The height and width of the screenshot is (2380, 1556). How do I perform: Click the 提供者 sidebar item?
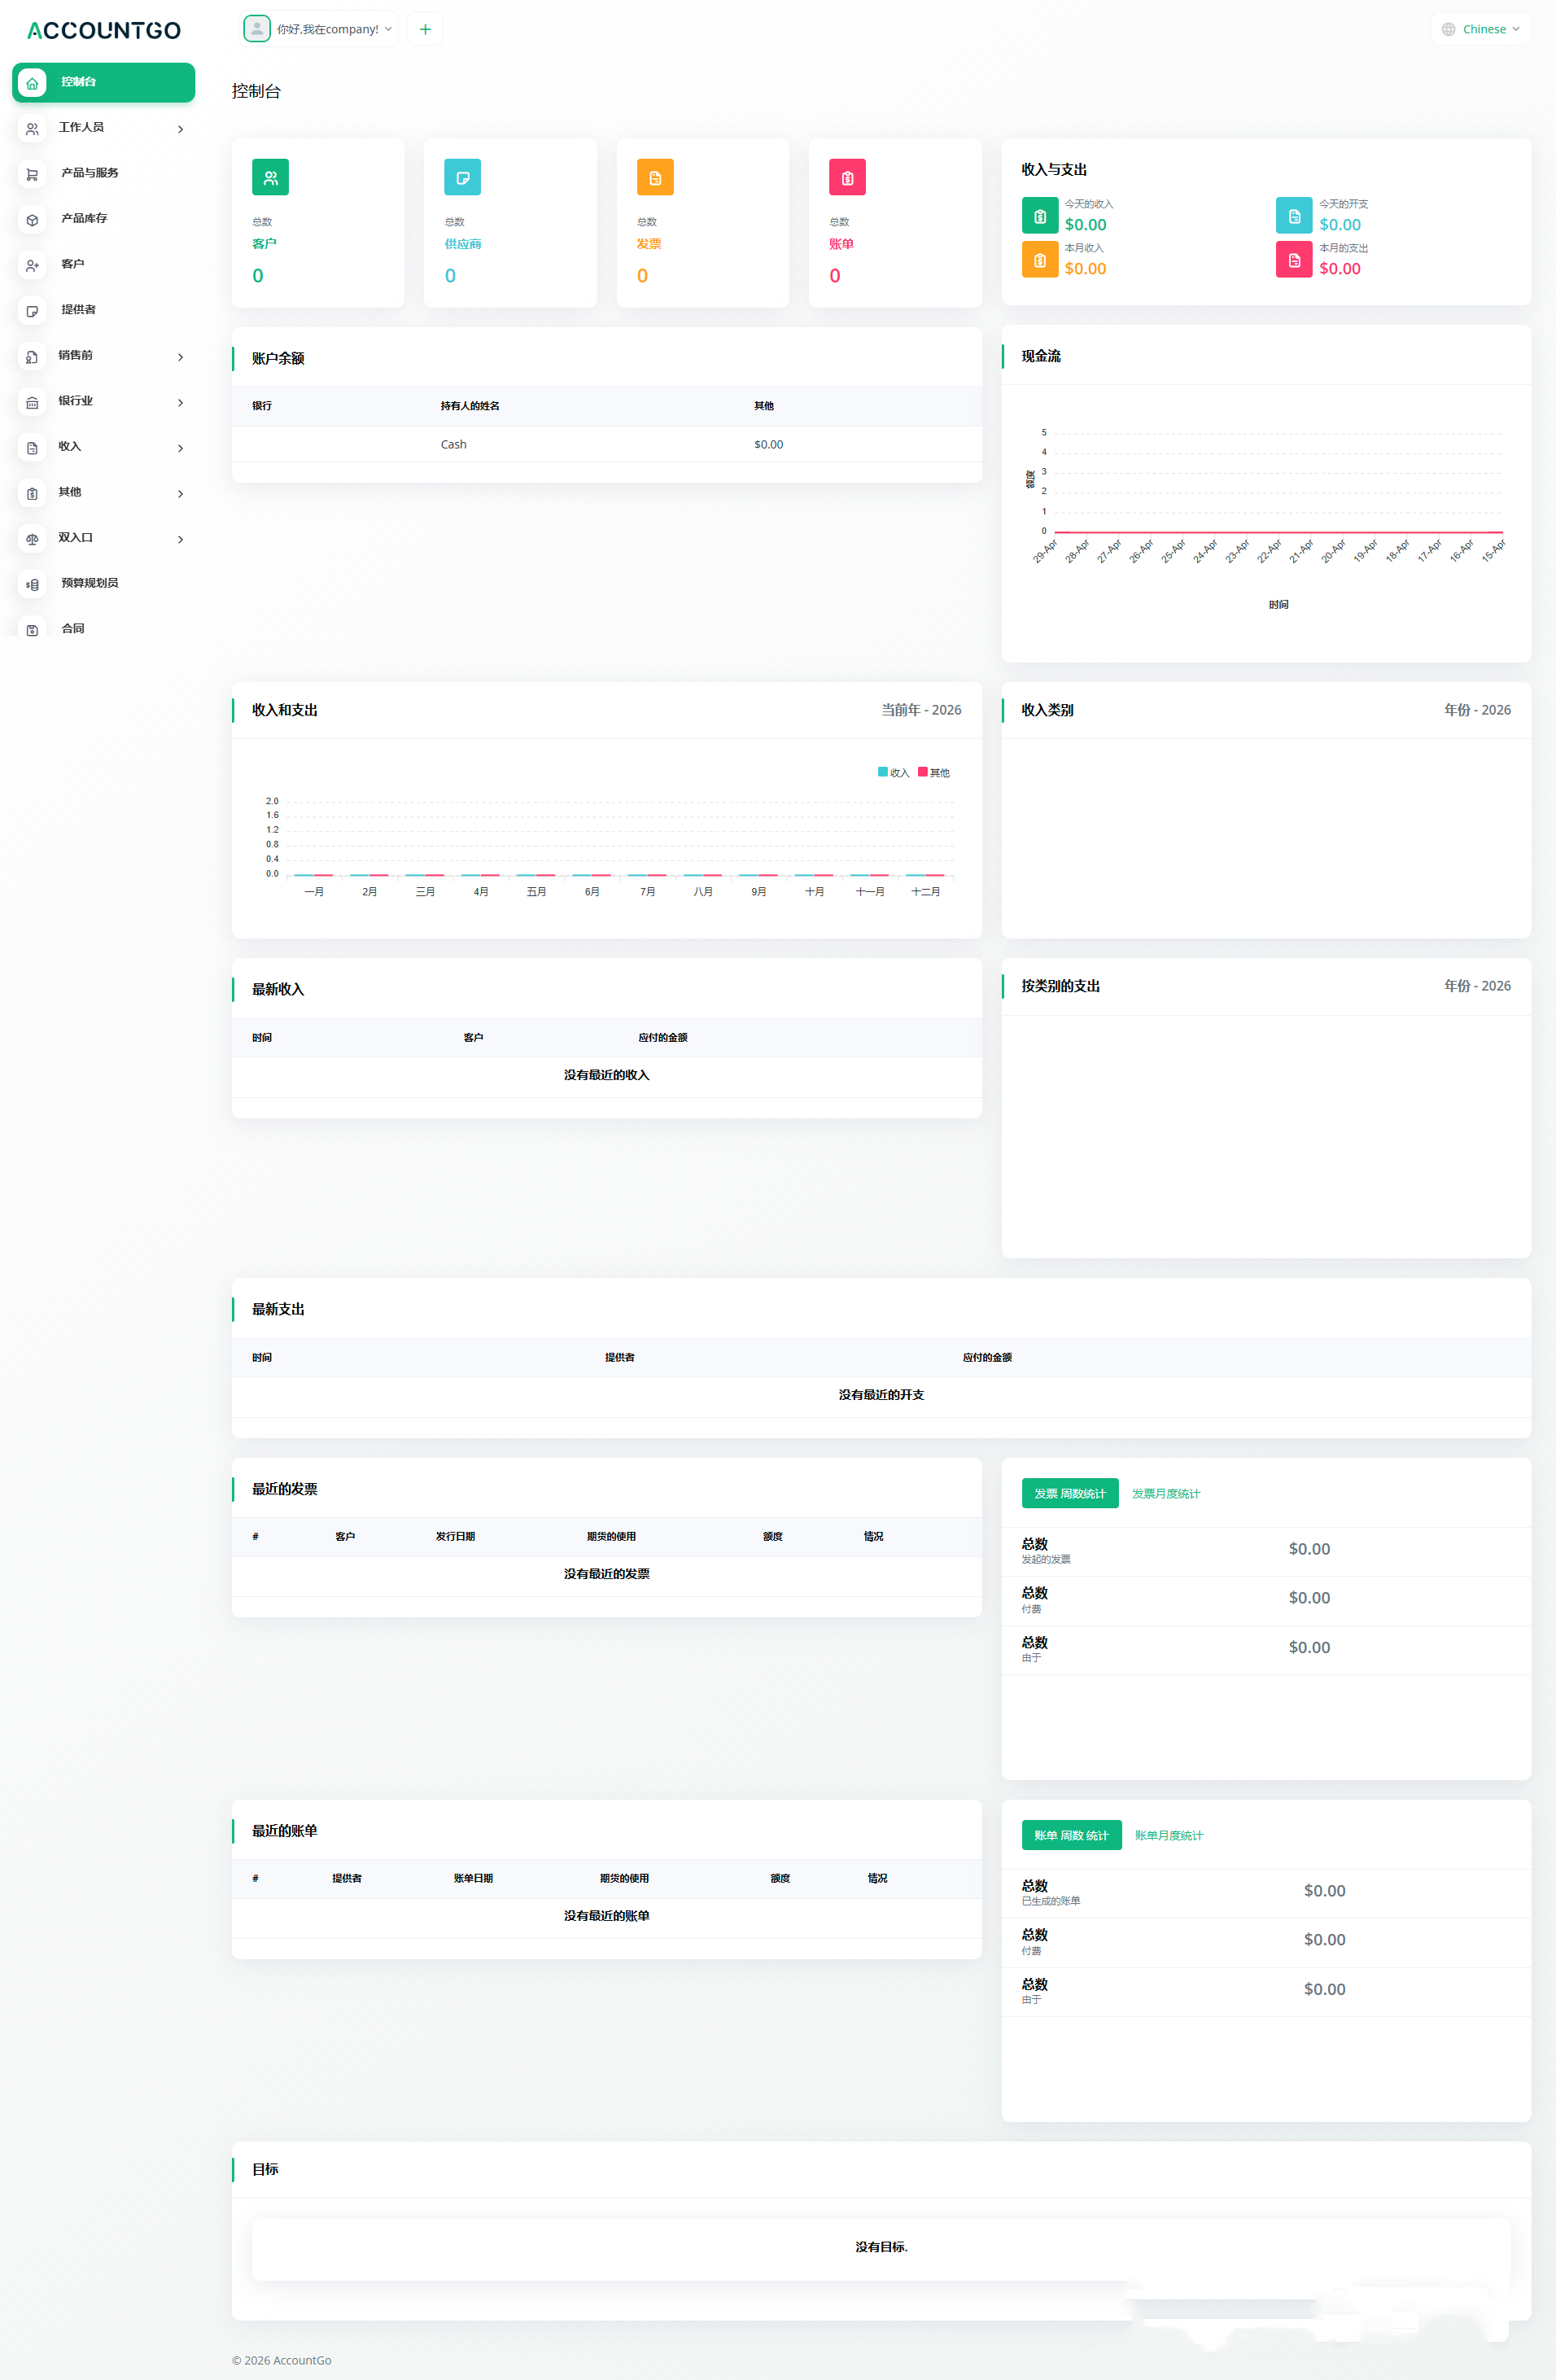coord(78,310)
